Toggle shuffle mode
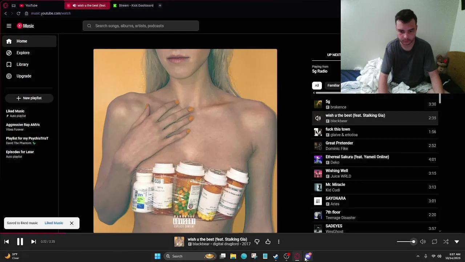The height and width of the screenshot is (262, 465). 446,242
